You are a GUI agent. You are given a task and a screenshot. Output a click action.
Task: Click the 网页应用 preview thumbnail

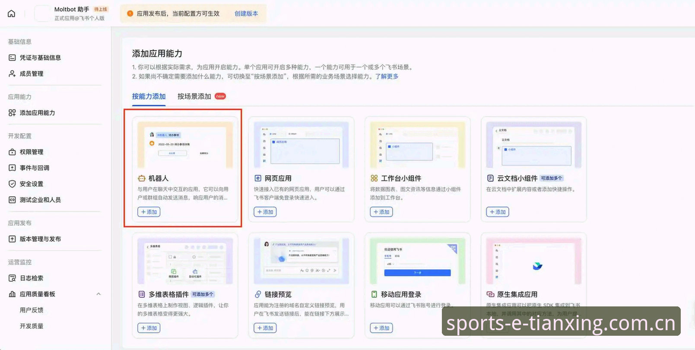pos(301,145)
